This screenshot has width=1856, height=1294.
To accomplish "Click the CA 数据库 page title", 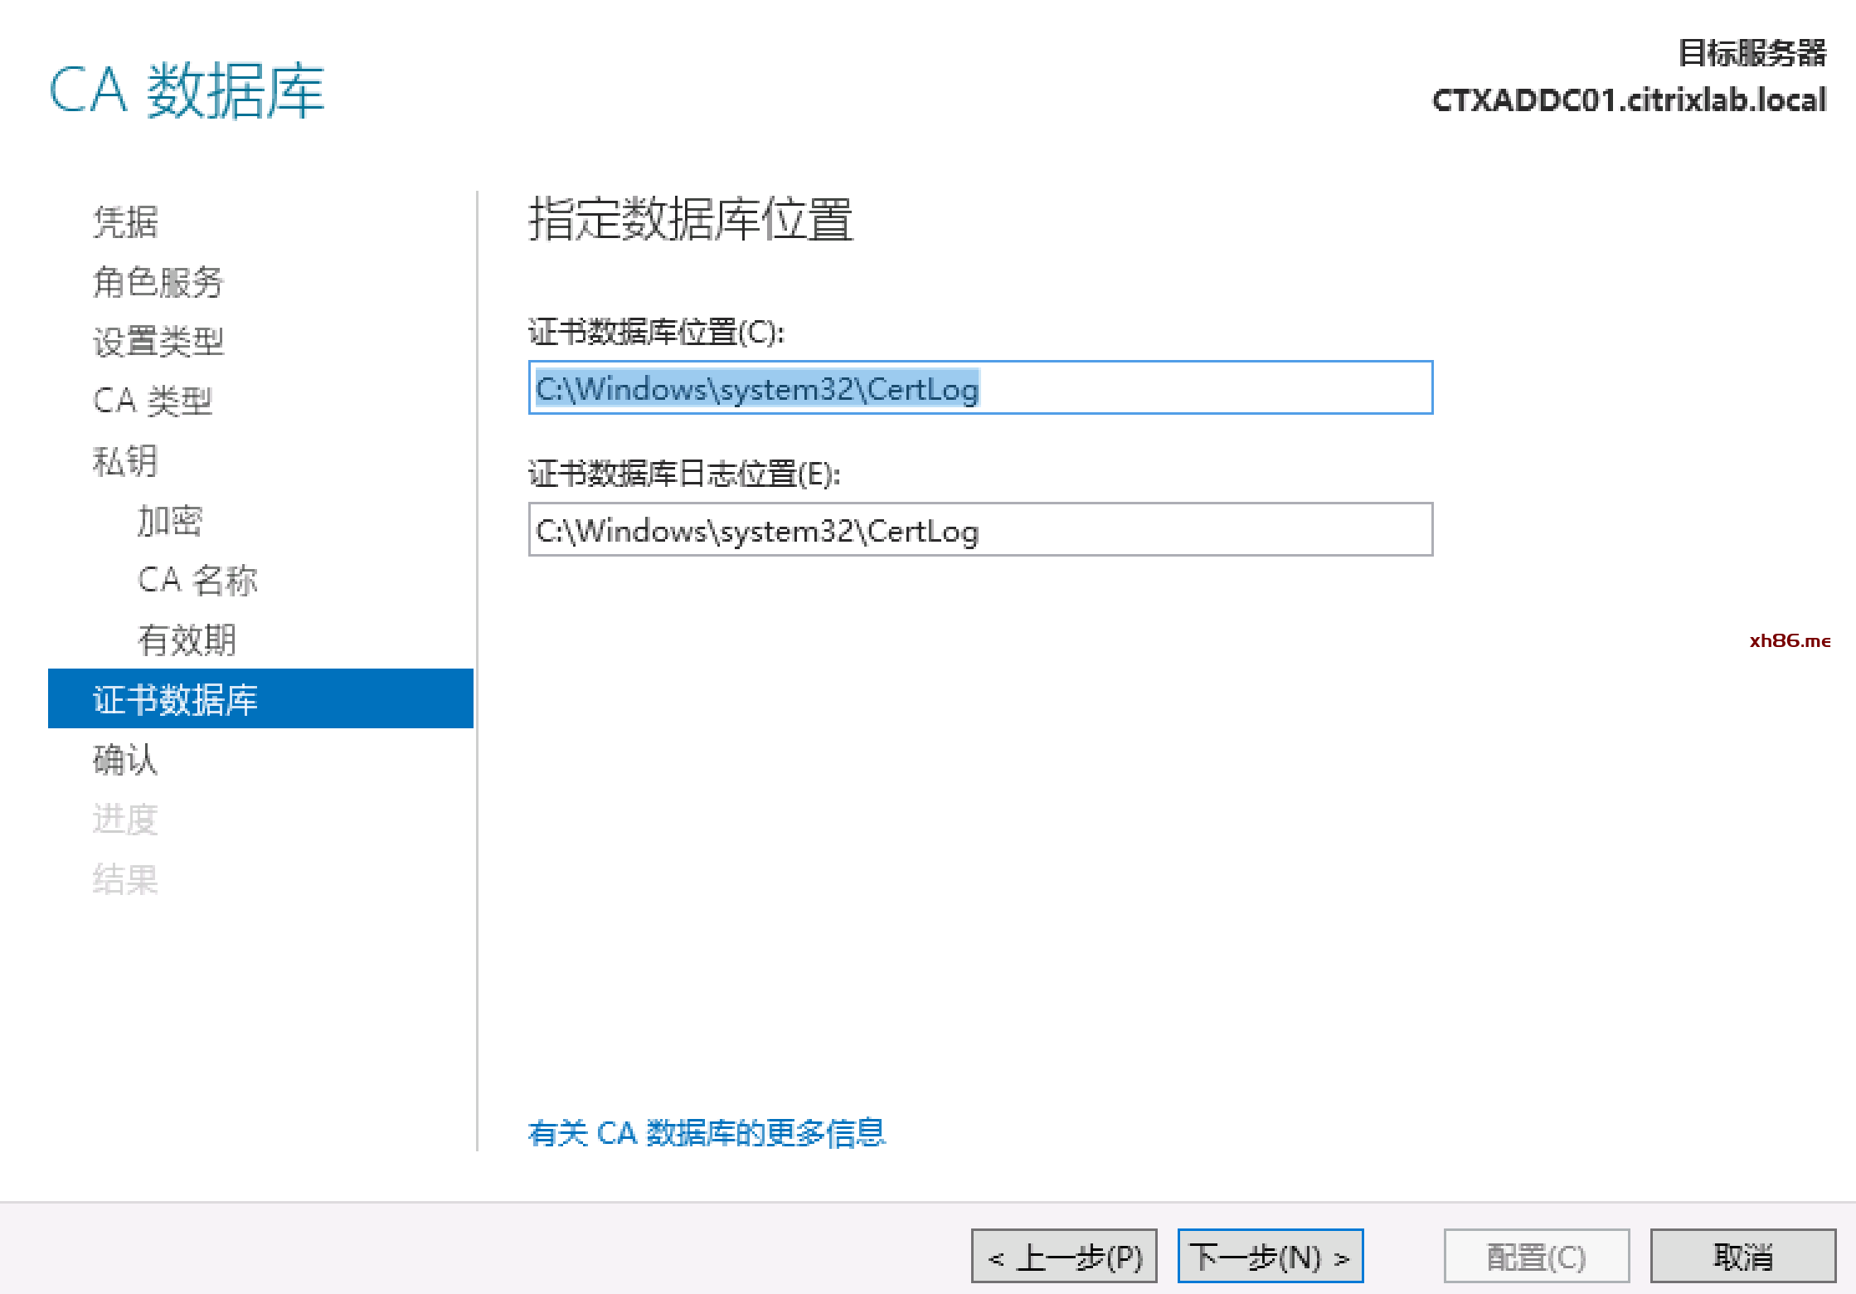I will pyautogui.click(x=187, y=91).
